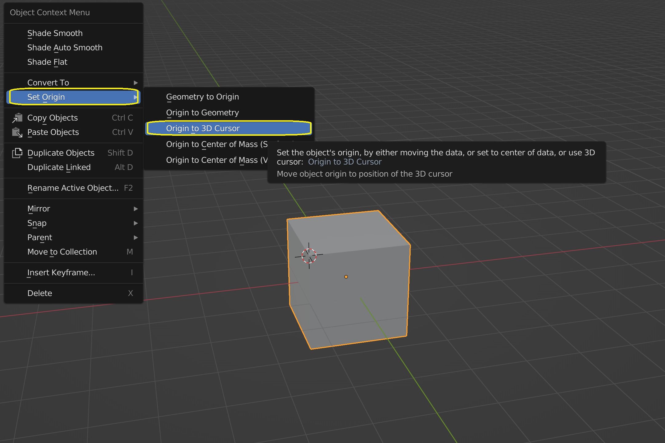Select Origin to 3D Cursor

(x=203, y=128)
